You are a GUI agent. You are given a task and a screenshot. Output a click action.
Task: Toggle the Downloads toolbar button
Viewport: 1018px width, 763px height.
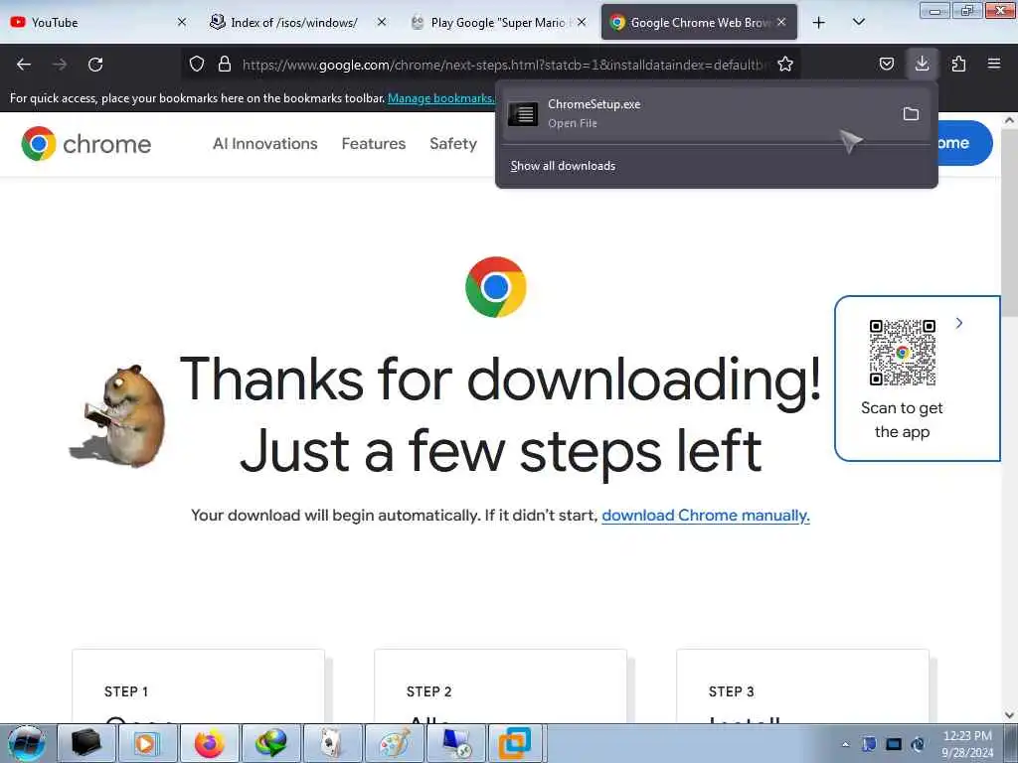(x=922, y=64)
